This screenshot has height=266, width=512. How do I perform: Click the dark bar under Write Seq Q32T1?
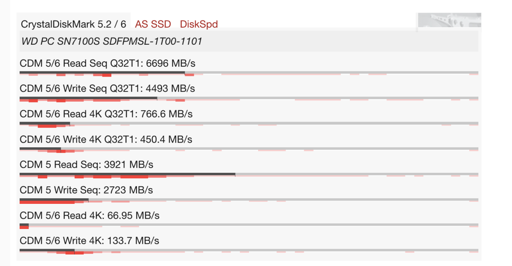[88, 98]
